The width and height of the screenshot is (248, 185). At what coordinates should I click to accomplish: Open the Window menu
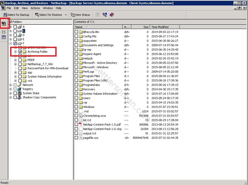pyautogui.click(x=48, y=8)
